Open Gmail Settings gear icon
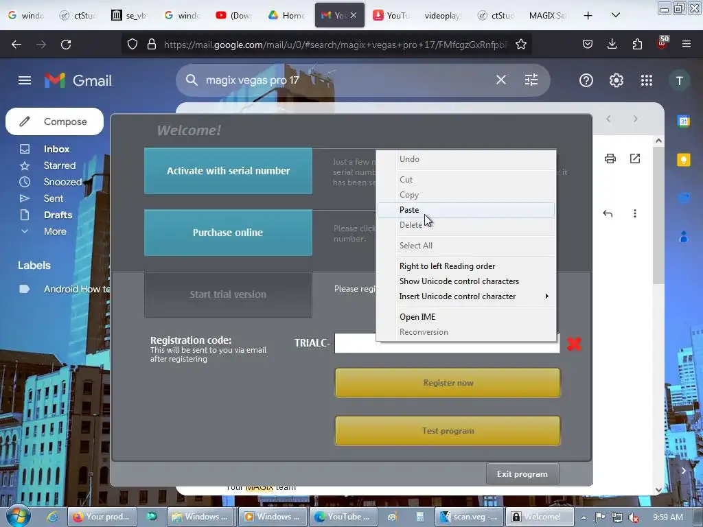Image resolution: width=703 pixels, height=527 pixels. click(x=616, y=81)
